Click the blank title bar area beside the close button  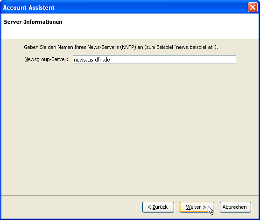pos(149,7)
